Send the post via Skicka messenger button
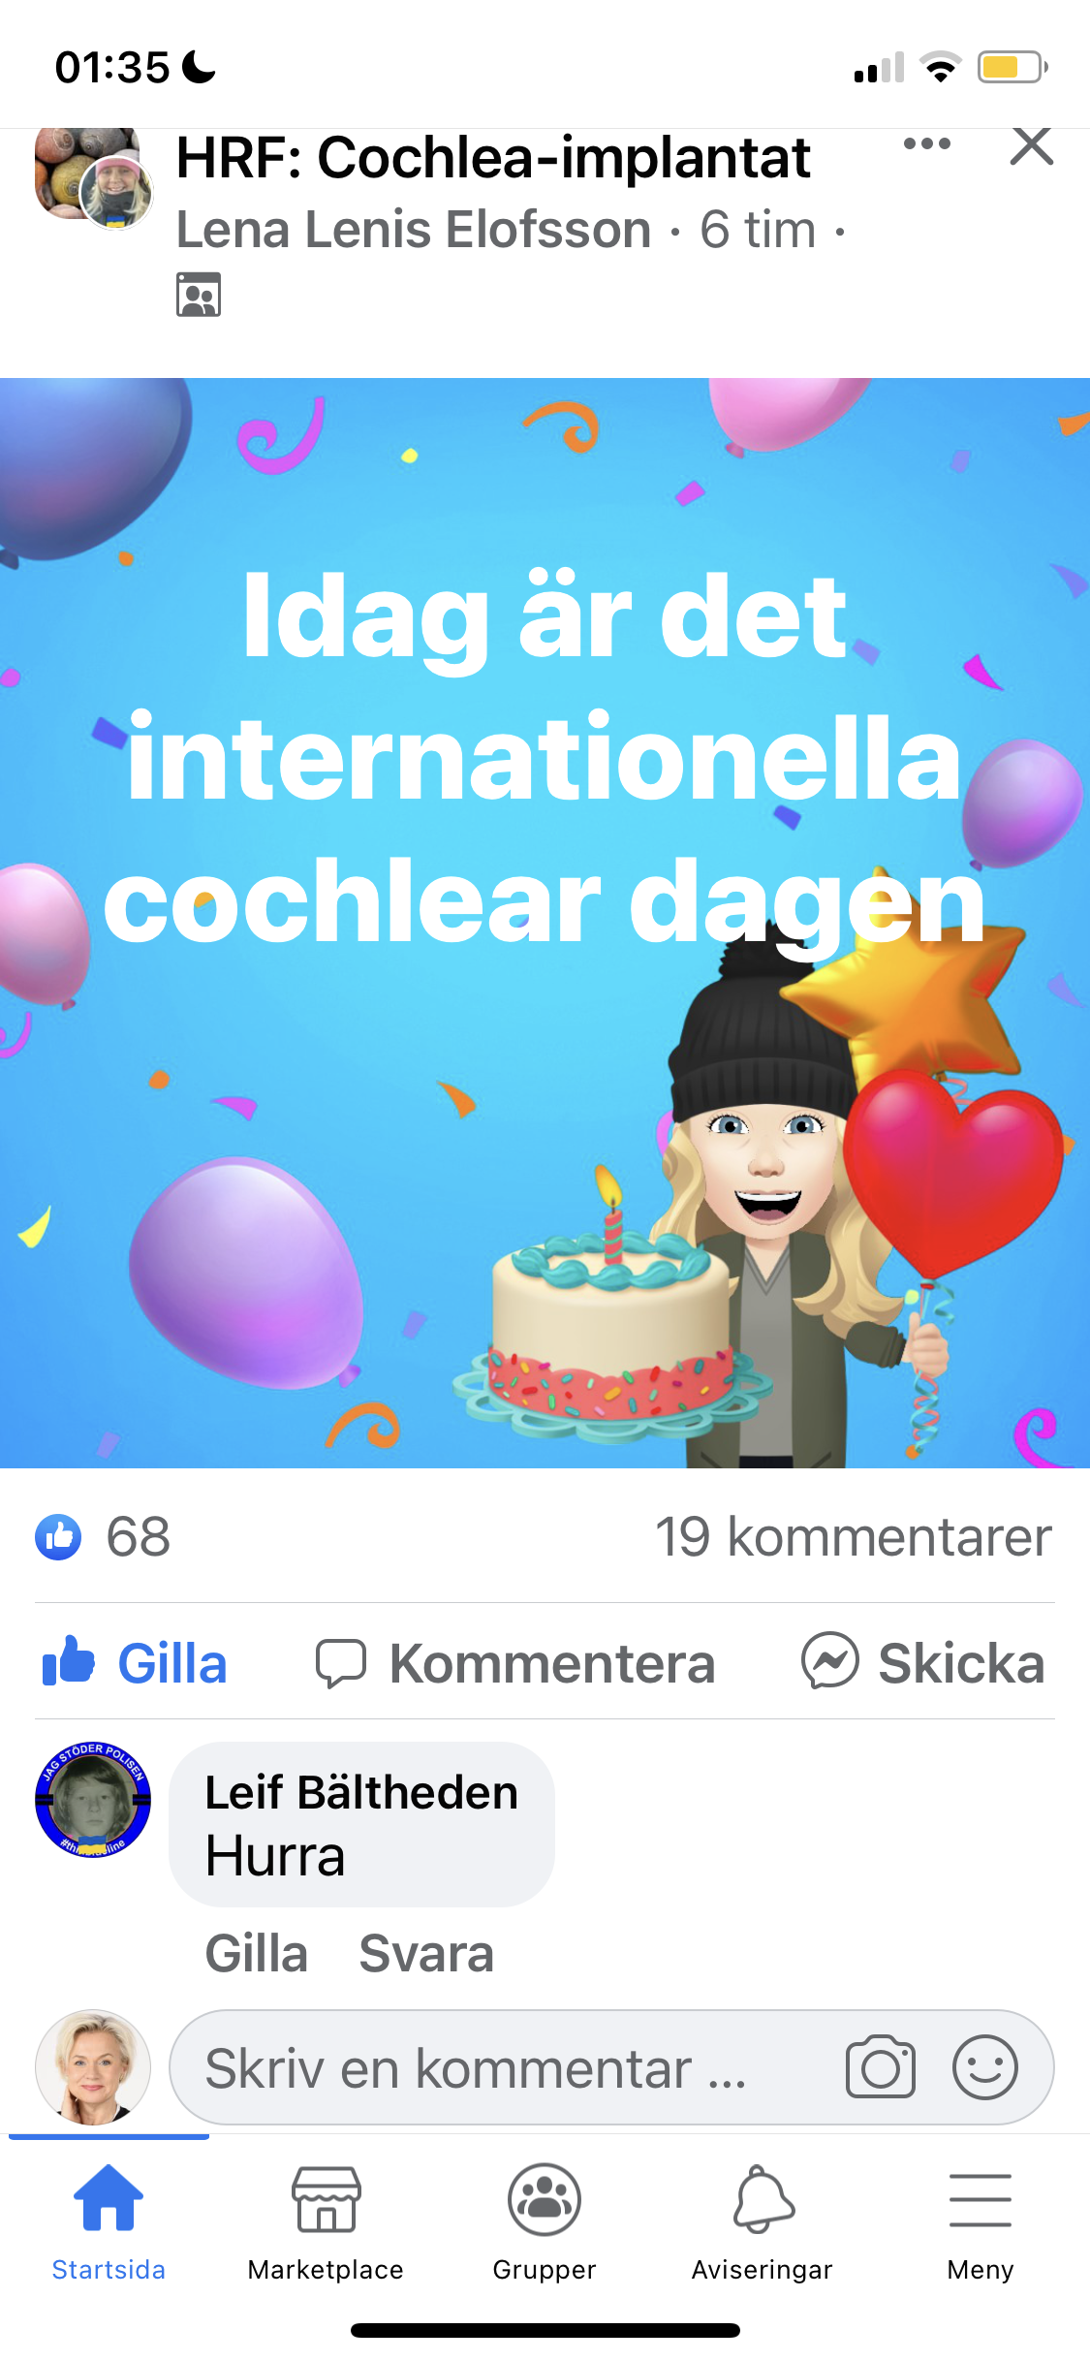Image resolution: width=1090 pixels, height=2361 pixels. tap(923, 1663)
